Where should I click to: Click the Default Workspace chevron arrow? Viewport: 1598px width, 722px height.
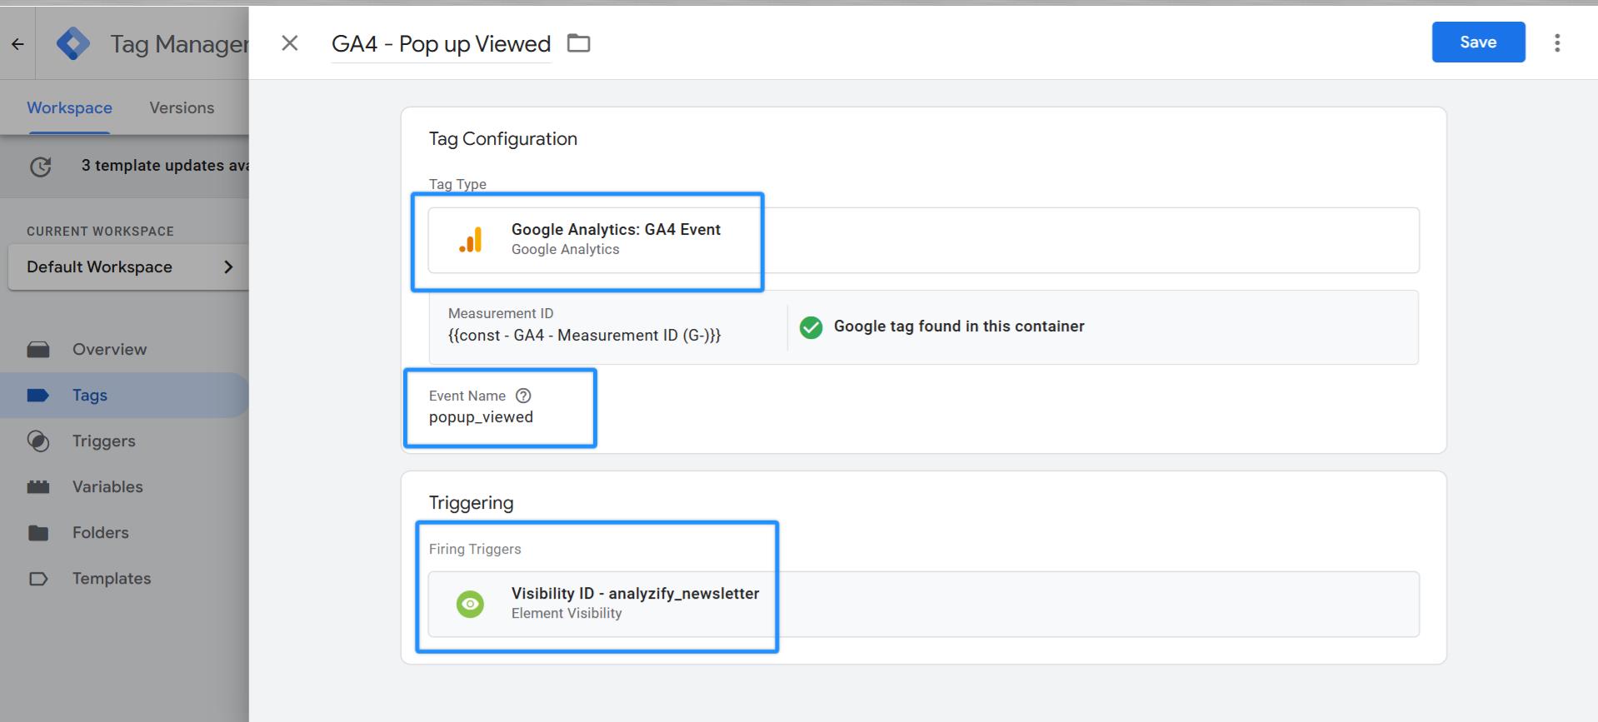click(x=228, y=266)
